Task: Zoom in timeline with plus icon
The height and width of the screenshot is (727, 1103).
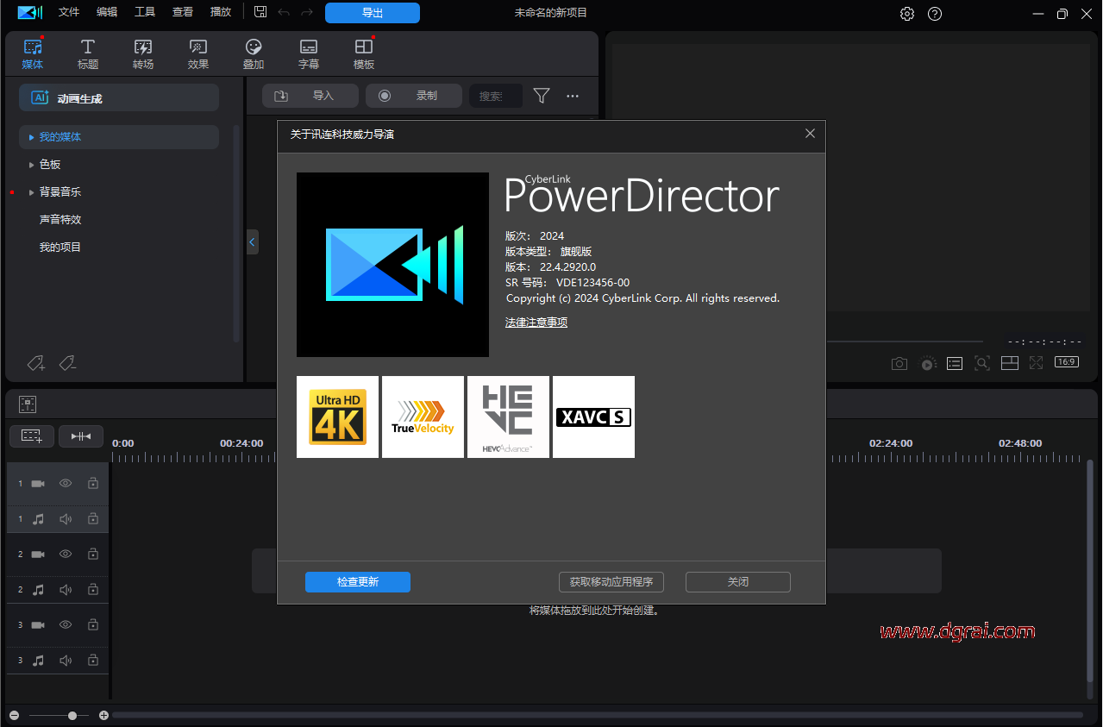Action: pyautogui.click(x=103, y=715)
